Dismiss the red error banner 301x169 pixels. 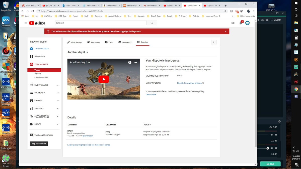click(225, 31)
